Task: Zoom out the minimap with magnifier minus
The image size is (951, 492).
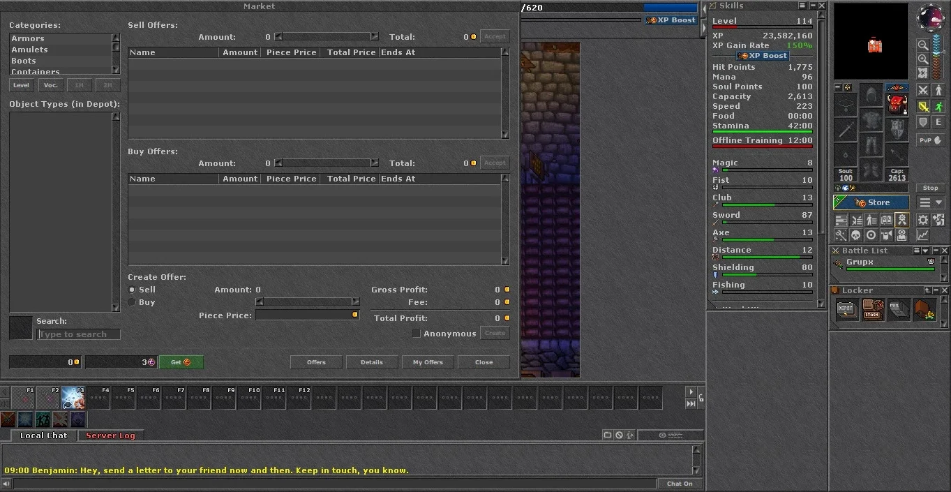Action: 923,45
